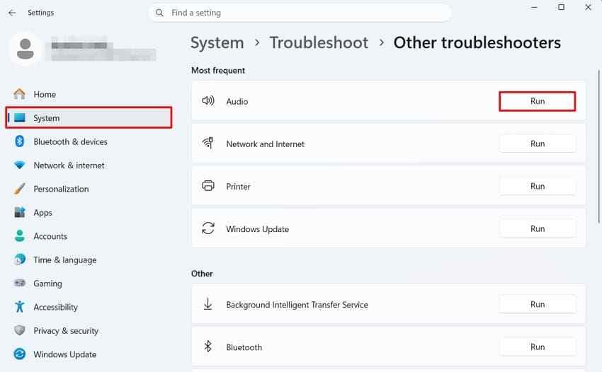Click the Bluetooth troubleshooter icon

[x=208, y=347]
